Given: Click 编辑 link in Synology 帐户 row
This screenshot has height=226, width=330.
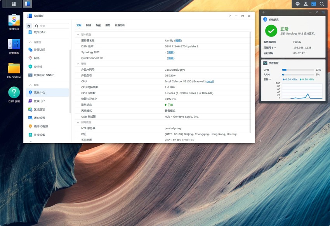Looking at the screenshot, I should 171,52.
